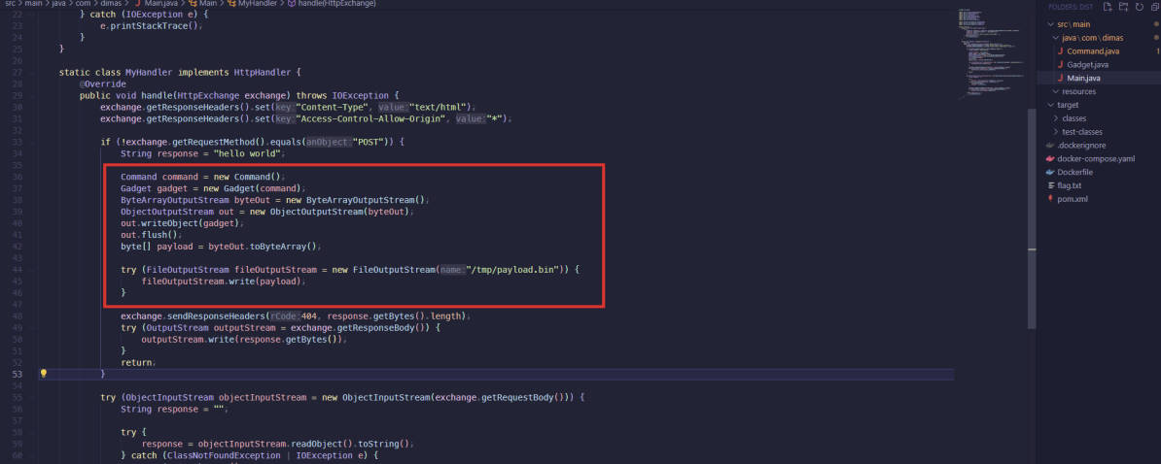This screenshot has height=464, width=1161.
Task: Click the Java icon beside Command.java
Action: pos(1060,51)
